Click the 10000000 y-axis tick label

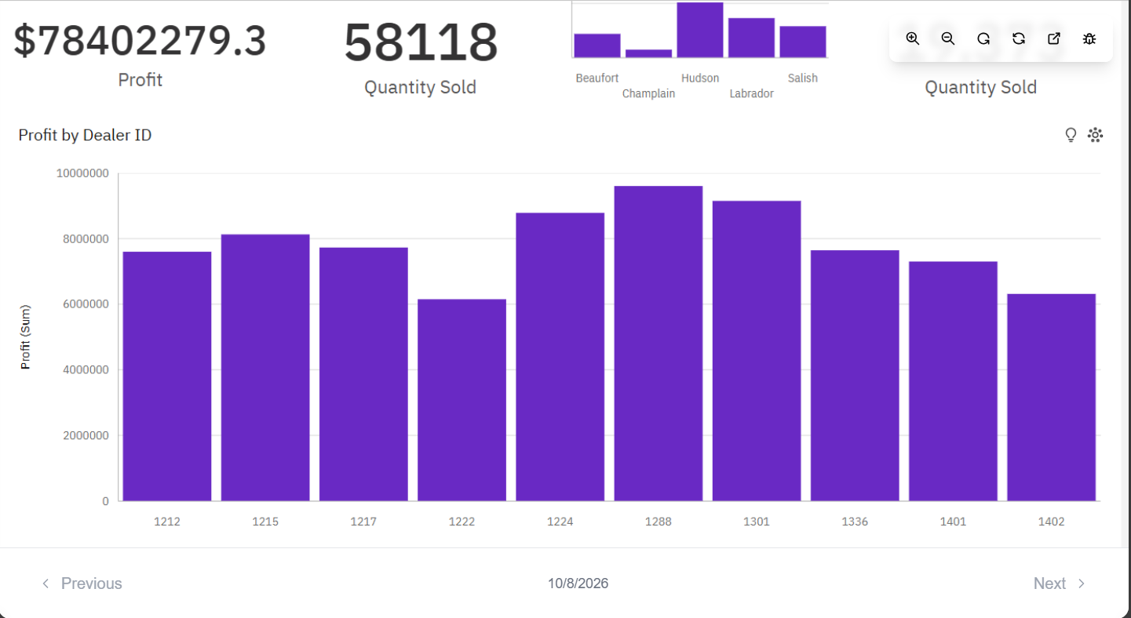(82, 173)
